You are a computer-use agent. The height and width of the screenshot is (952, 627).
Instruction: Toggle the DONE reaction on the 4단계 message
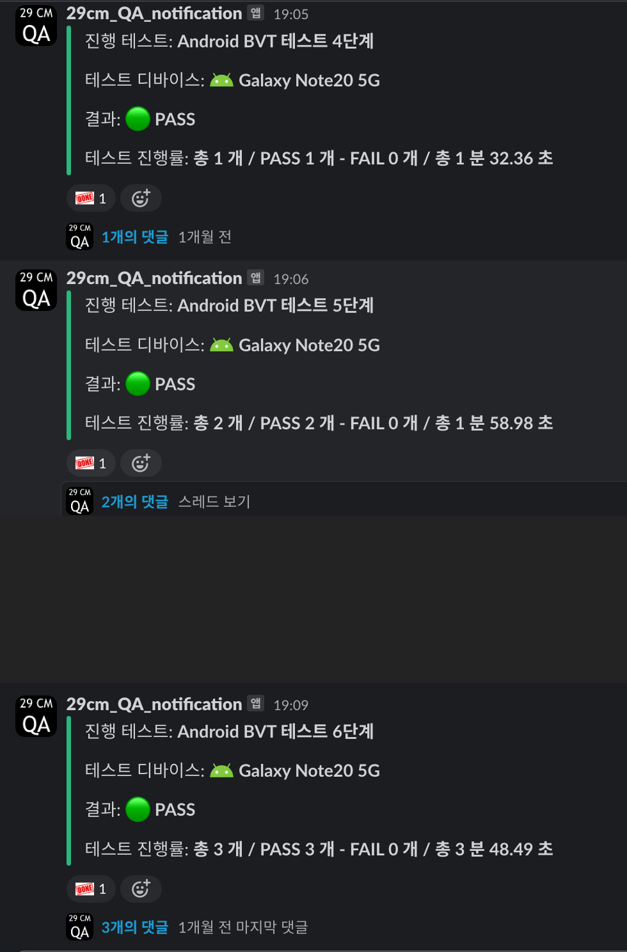[x=91, y=198]
